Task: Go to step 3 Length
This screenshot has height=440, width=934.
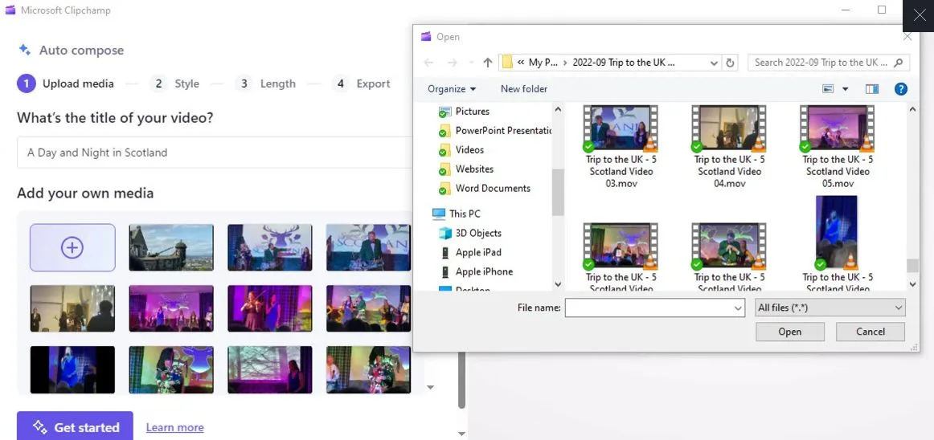Action: click(x=265, y=84)
